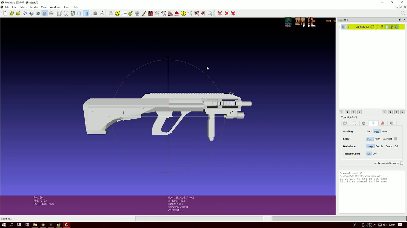Open the fill render tab
The width and height of the screenshot is (407, 228).
[x=373, y=123]
